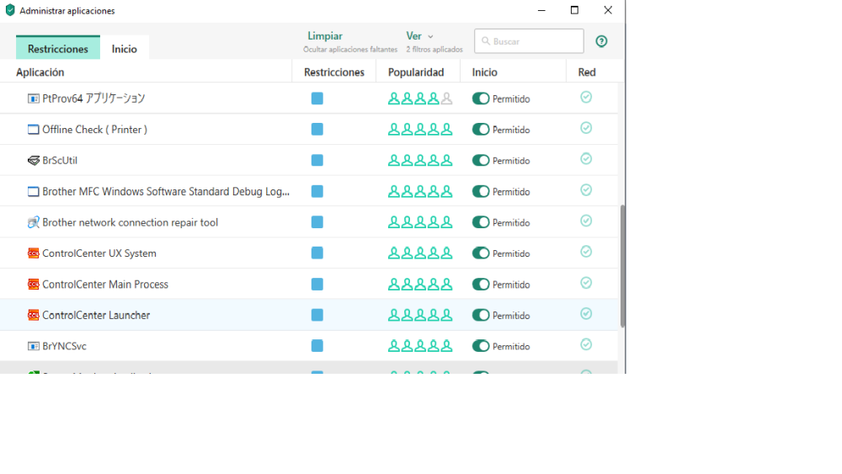Click network check icon for Offline Check row

click(x=586, y=128)
